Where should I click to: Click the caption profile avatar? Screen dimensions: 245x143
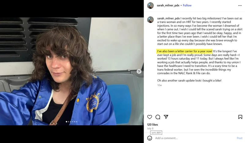pos(150,20)
